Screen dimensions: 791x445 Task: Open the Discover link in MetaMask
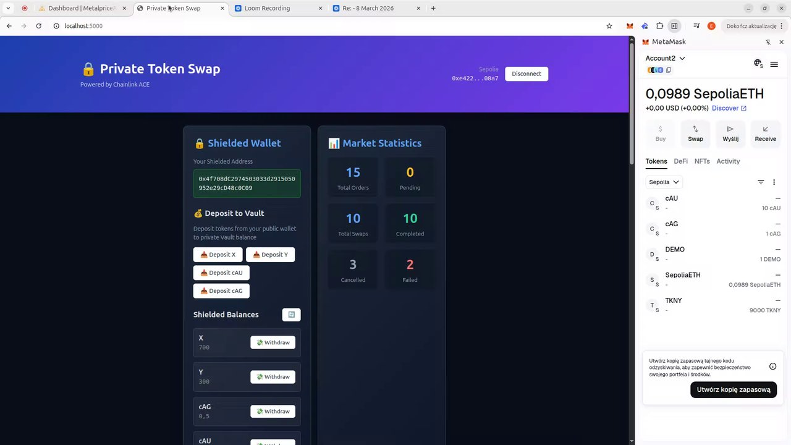729,108
